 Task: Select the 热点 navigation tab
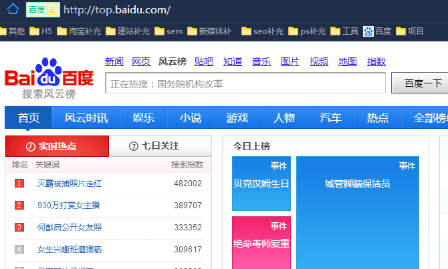tap(378, 117)
